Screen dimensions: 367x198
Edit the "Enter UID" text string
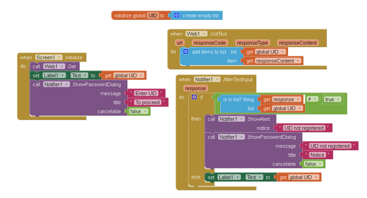[x=146, y=94]
